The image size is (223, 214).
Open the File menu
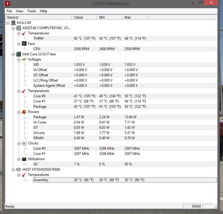click(9, 11)
